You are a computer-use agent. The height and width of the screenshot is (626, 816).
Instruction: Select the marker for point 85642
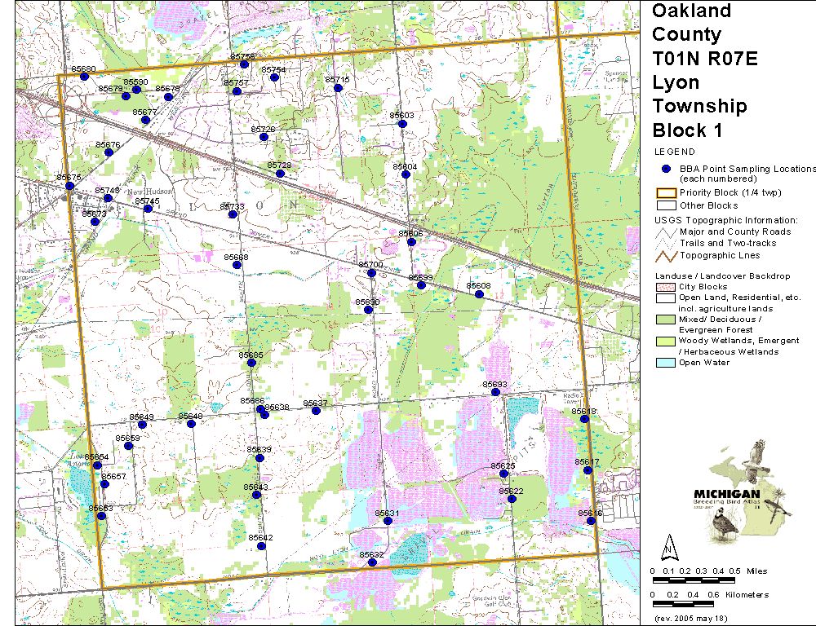click(x=261, y=546)
